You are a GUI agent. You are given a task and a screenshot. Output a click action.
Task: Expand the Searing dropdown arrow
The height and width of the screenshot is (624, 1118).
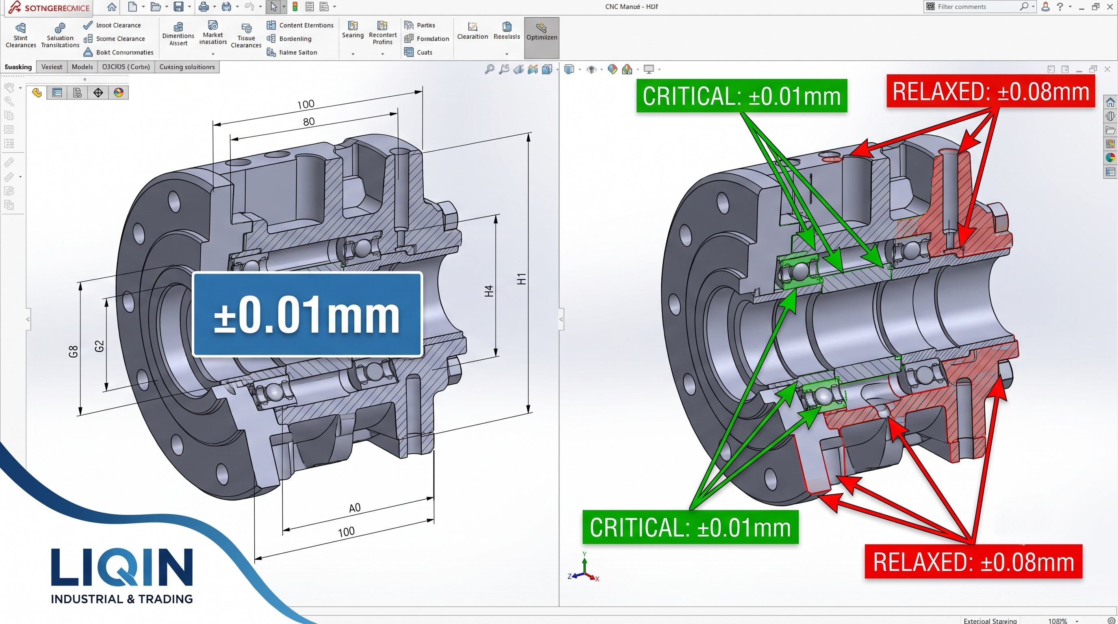pos(353,54)
